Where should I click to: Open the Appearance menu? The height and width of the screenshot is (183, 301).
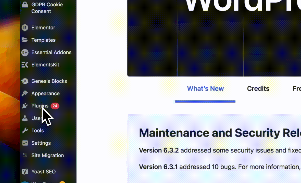(45, 94)
